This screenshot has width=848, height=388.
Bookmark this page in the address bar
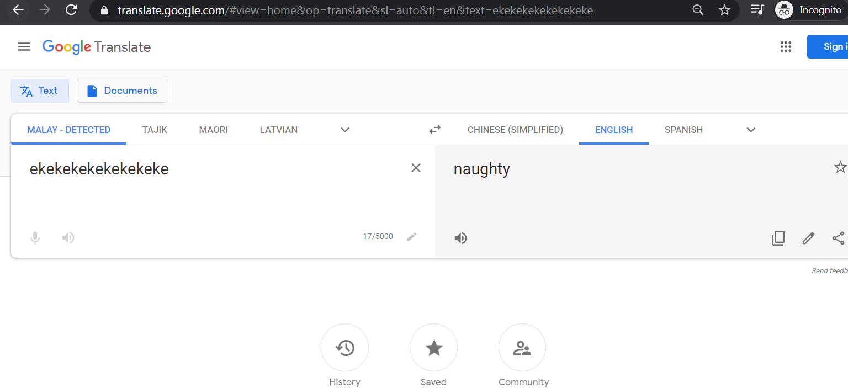[724, 10]
